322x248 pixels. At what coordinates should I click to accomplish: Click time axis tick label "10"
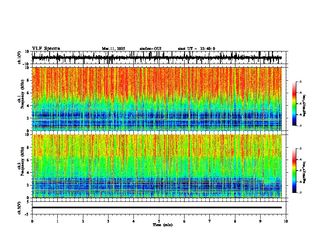pos(286,221)
